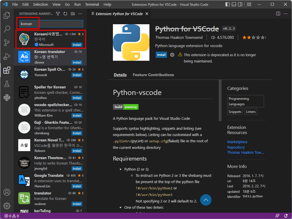Open the Manage gear in activity bar

tap(7, 206)
